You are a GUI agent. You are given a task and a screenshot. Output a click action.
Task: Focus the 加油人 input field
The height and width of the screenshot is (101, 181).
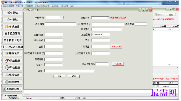(x=54, y=65)
